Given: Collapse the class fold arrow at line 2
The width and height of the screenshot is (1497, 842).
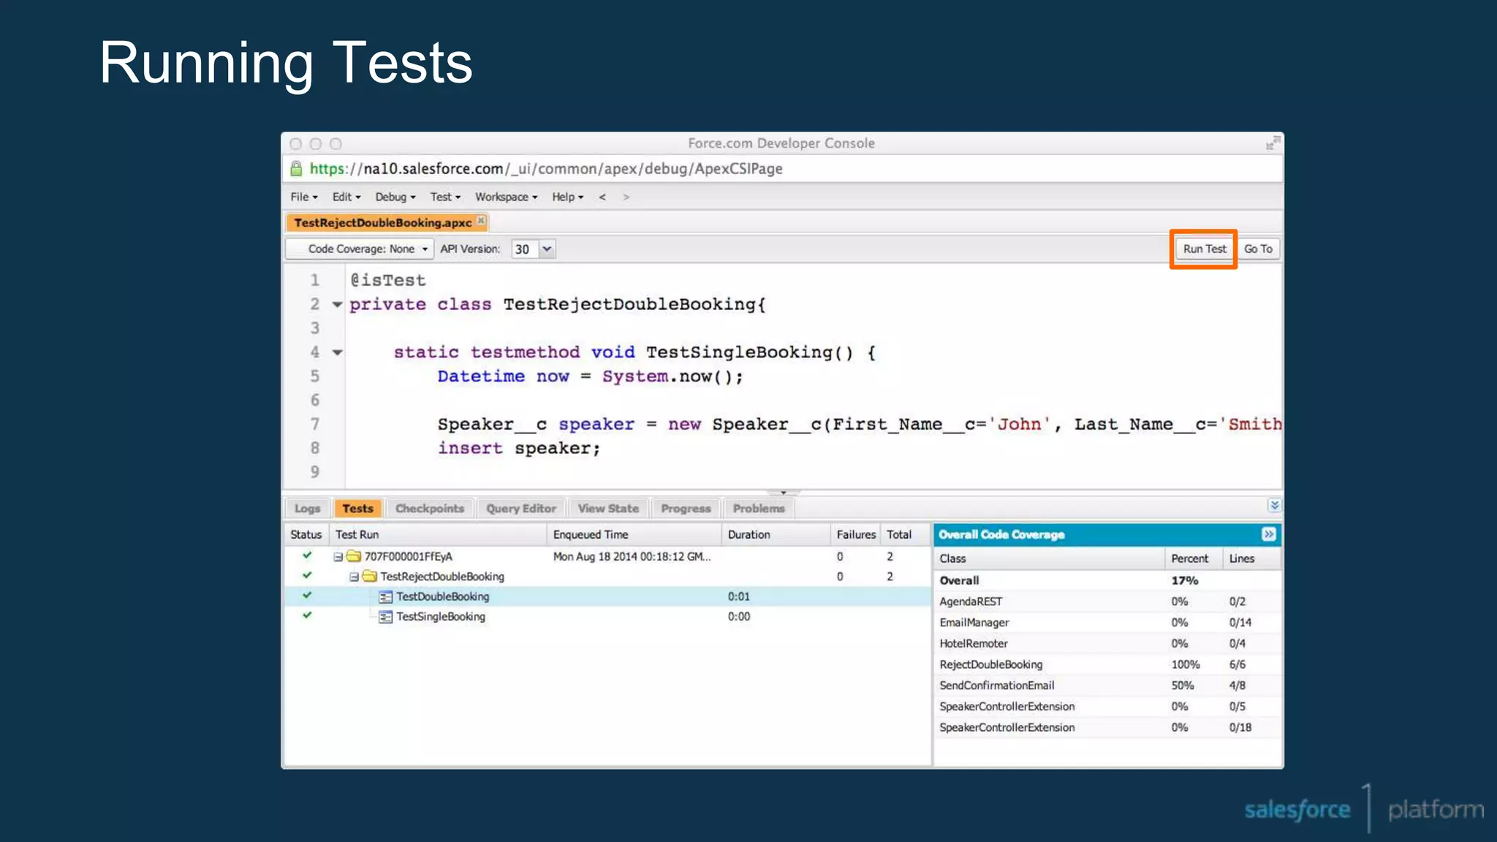Looking at the screenshot, I should tap(337, 304).
